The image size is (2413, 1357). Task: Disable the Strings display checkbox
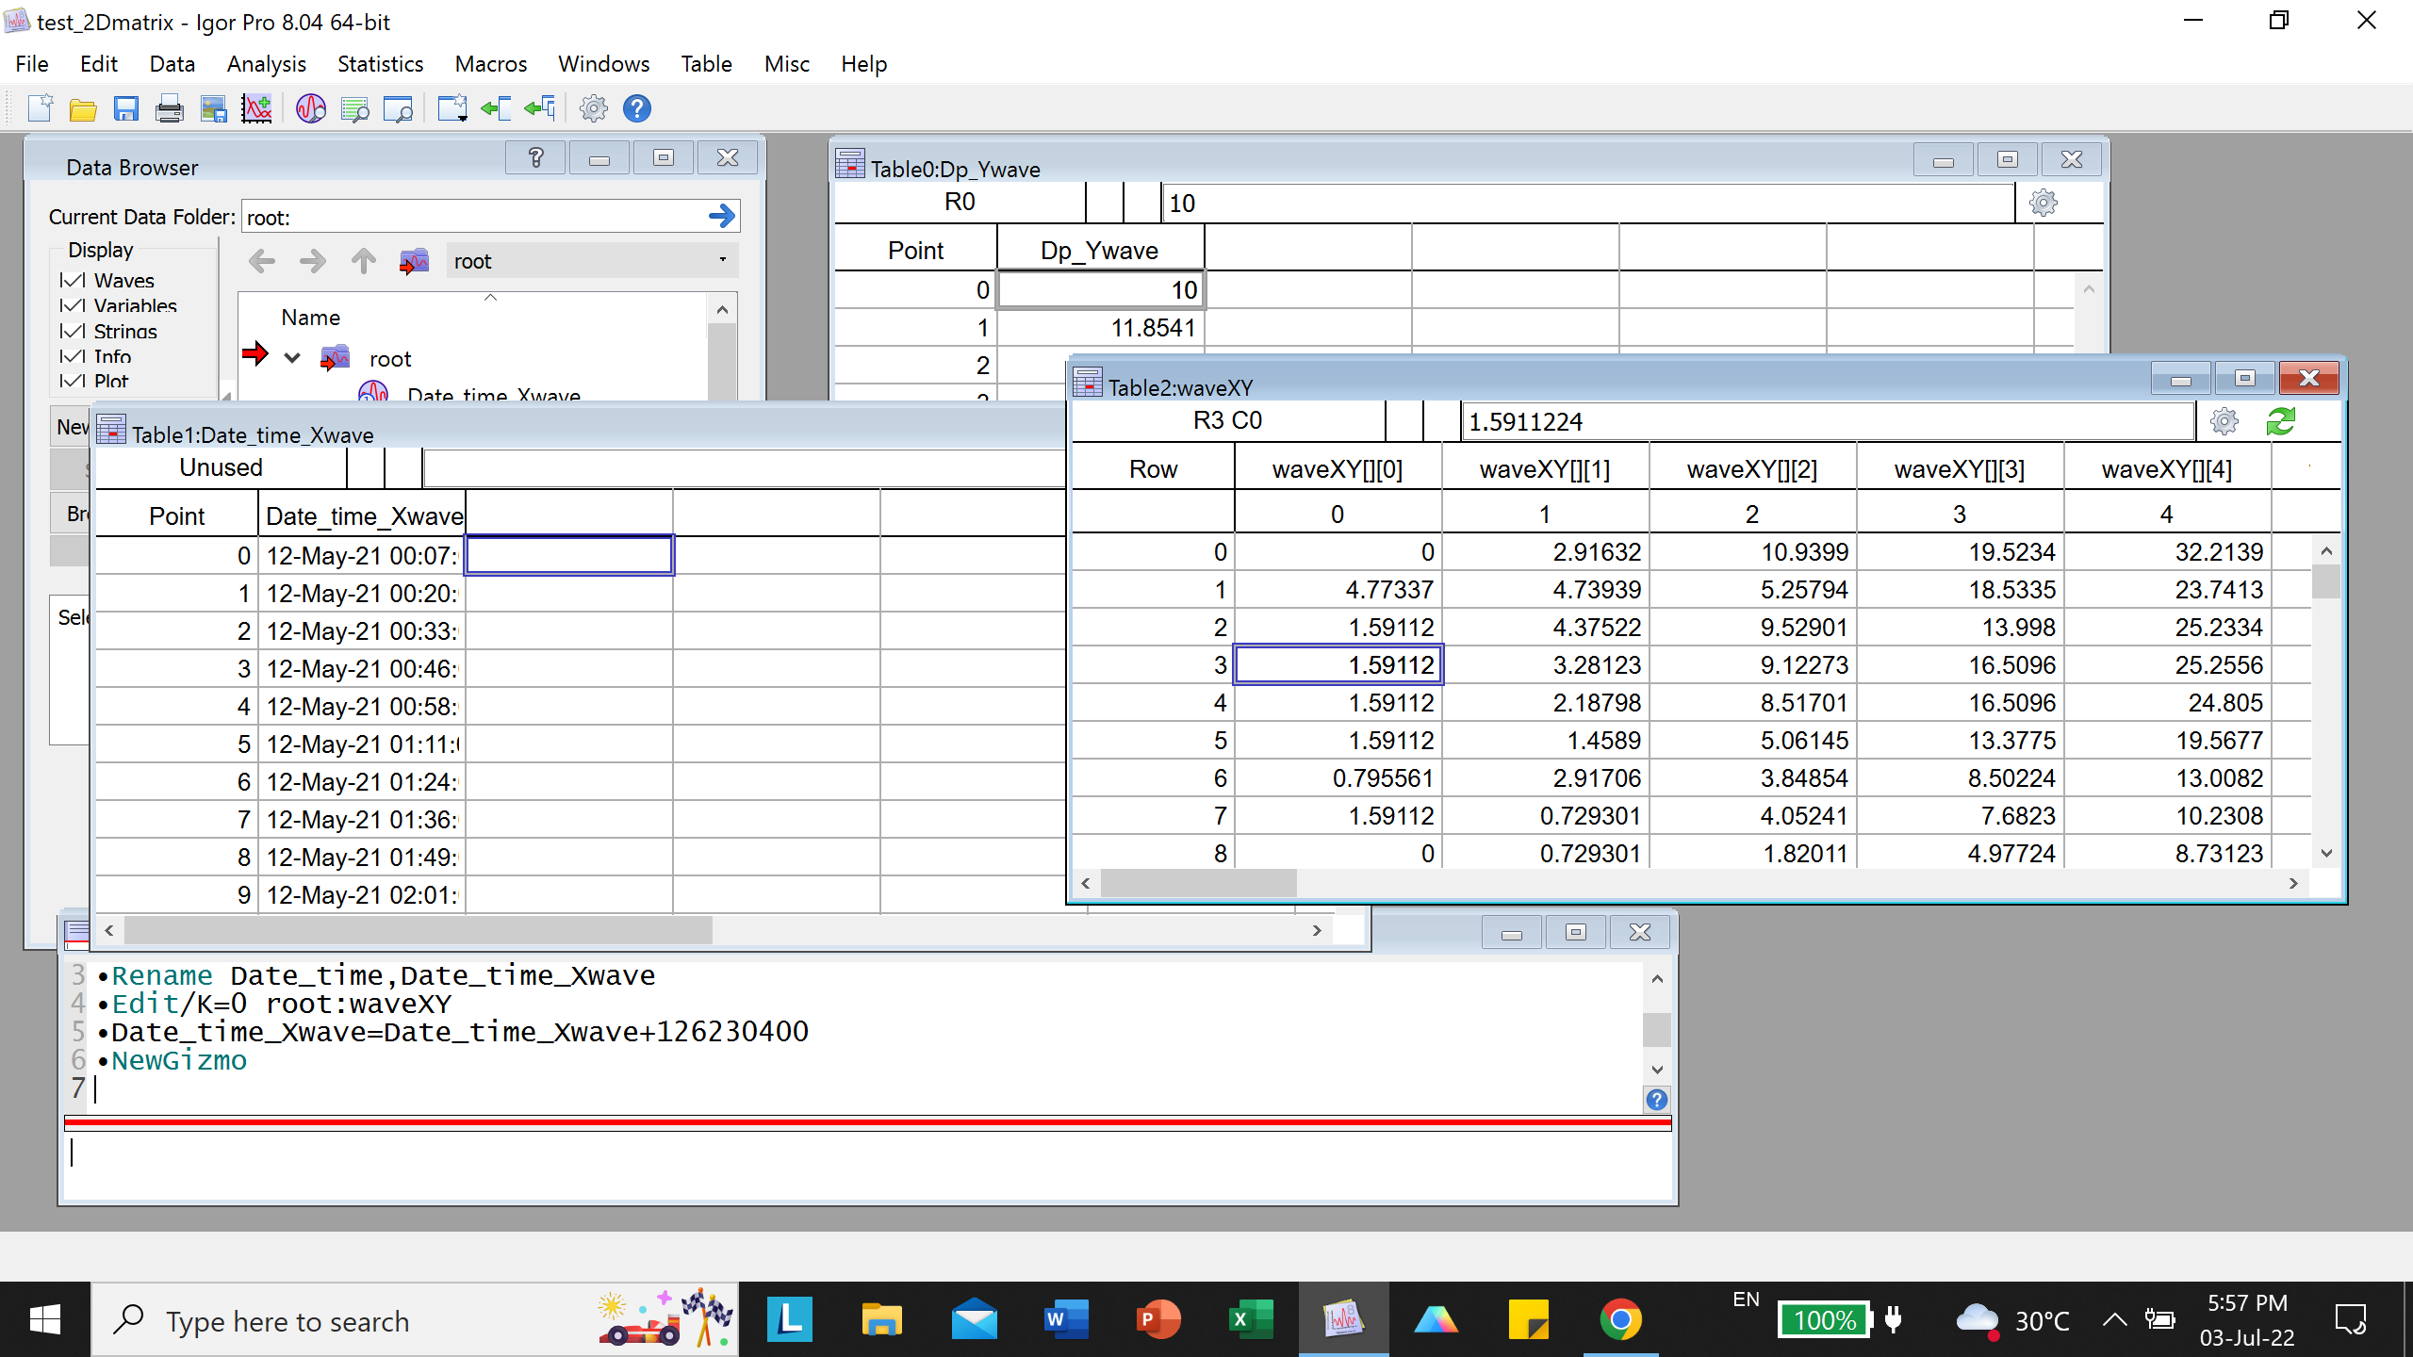(74, 331)
